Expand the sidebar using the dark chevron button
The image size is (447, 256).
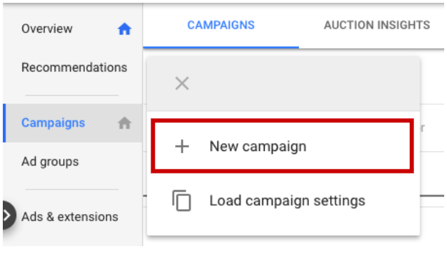pyautogui.click(x=8, y=215)
